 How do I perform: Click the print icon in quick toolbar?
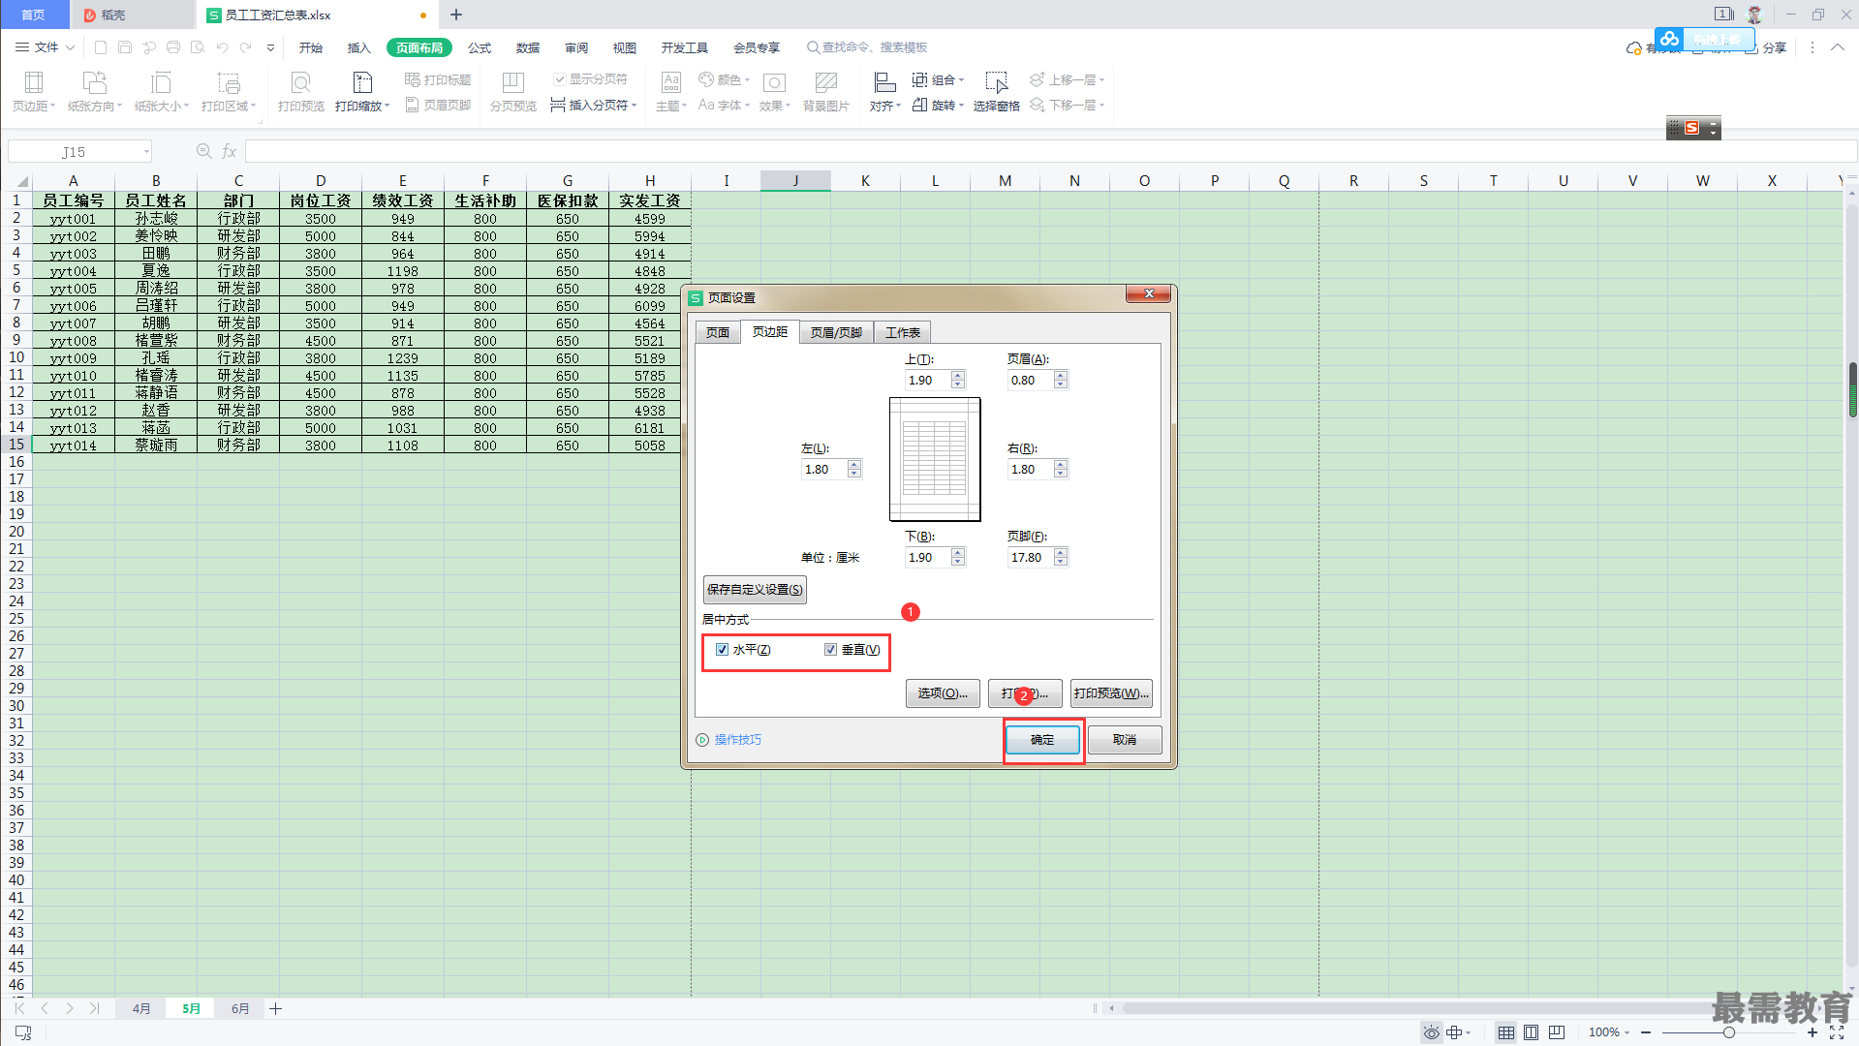click(173, 46)
